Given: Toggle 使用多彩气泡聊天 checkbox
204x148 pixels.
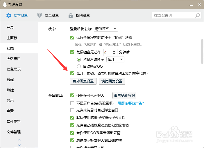Looking at the screenshot, I should tap(72, 95).
